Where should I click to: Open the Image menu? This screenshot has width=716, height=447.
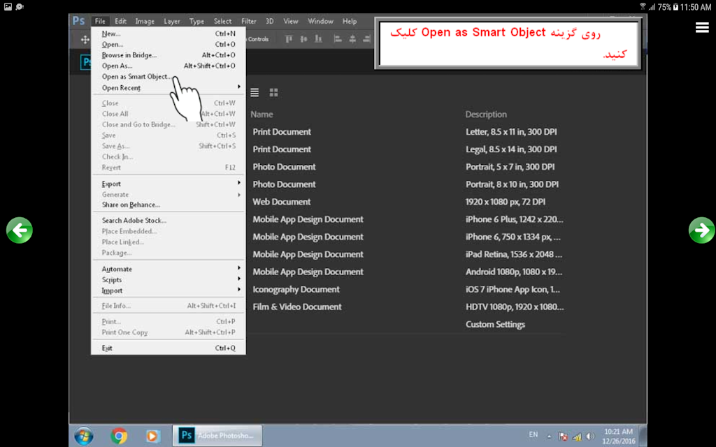point(145,21)
